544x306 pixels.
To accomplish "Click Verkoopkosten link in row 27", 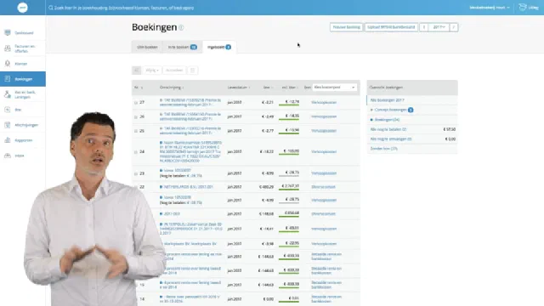I will 324,102.
